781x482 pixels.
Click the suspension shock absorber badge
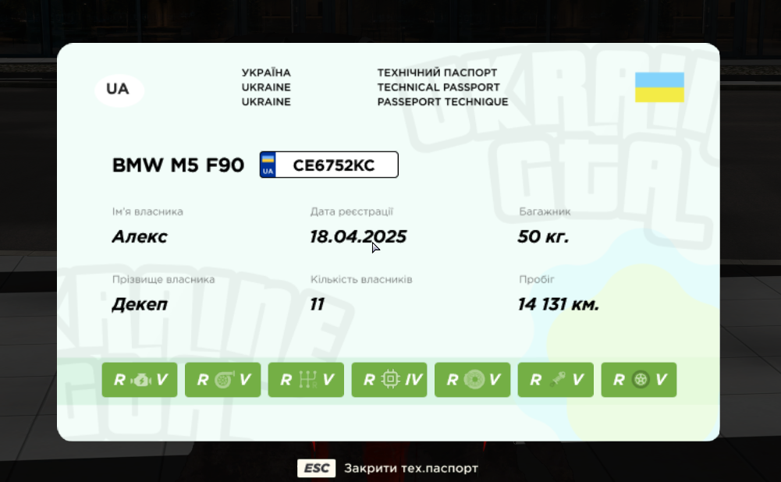(x=556, y=380)
